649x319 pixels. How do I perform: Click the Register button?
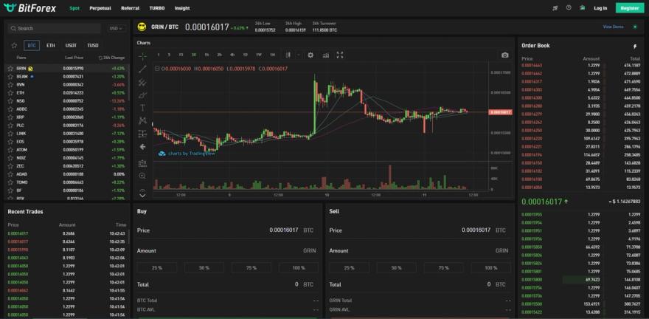pos(630,8)
